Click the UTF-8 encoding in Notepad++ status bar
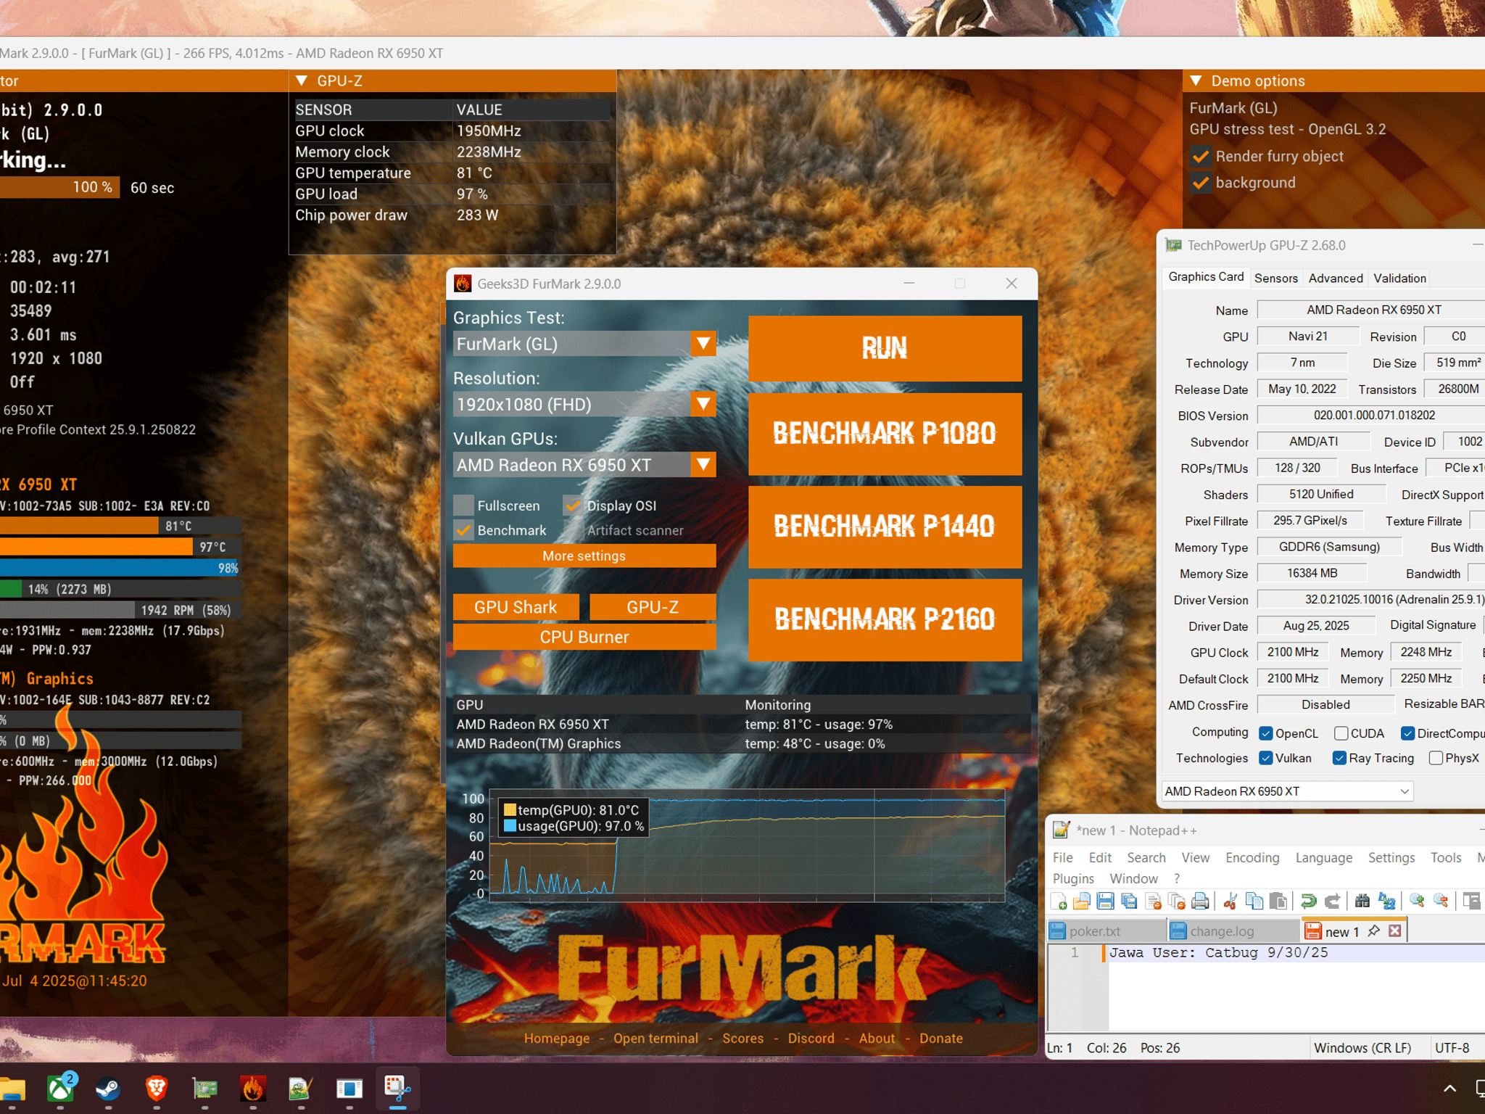Viewport: 1485px width, 1114px height. coord(1452,1048)
